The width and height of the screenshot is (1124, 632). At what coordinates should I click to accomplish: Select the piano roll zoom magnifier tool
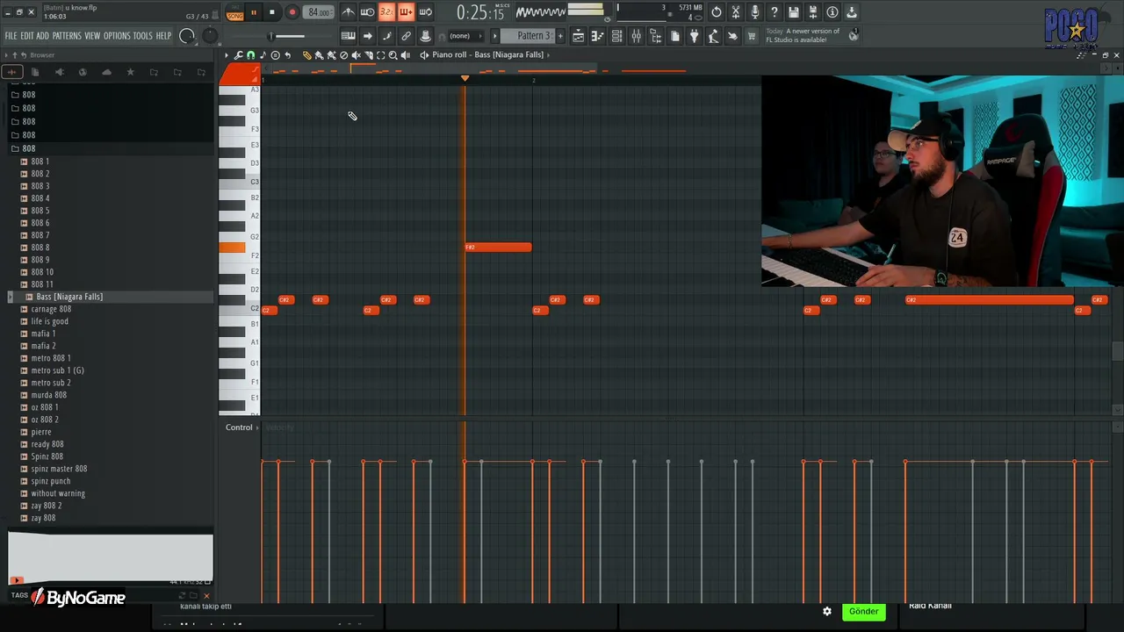393,54
